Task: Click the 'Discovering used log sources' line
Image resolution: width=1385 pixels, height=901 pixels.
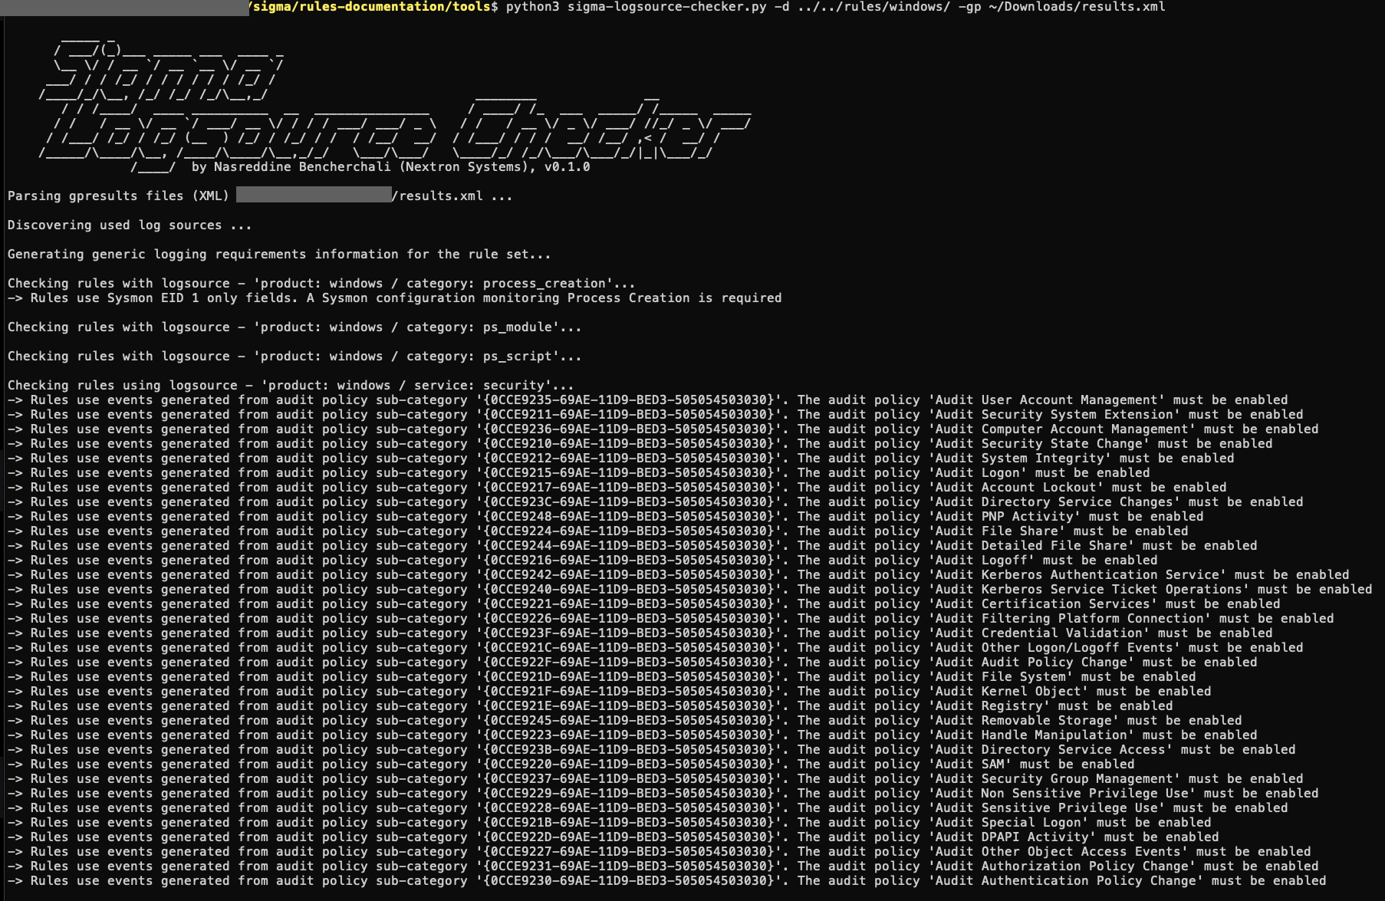Action: (x=130, y=225)
